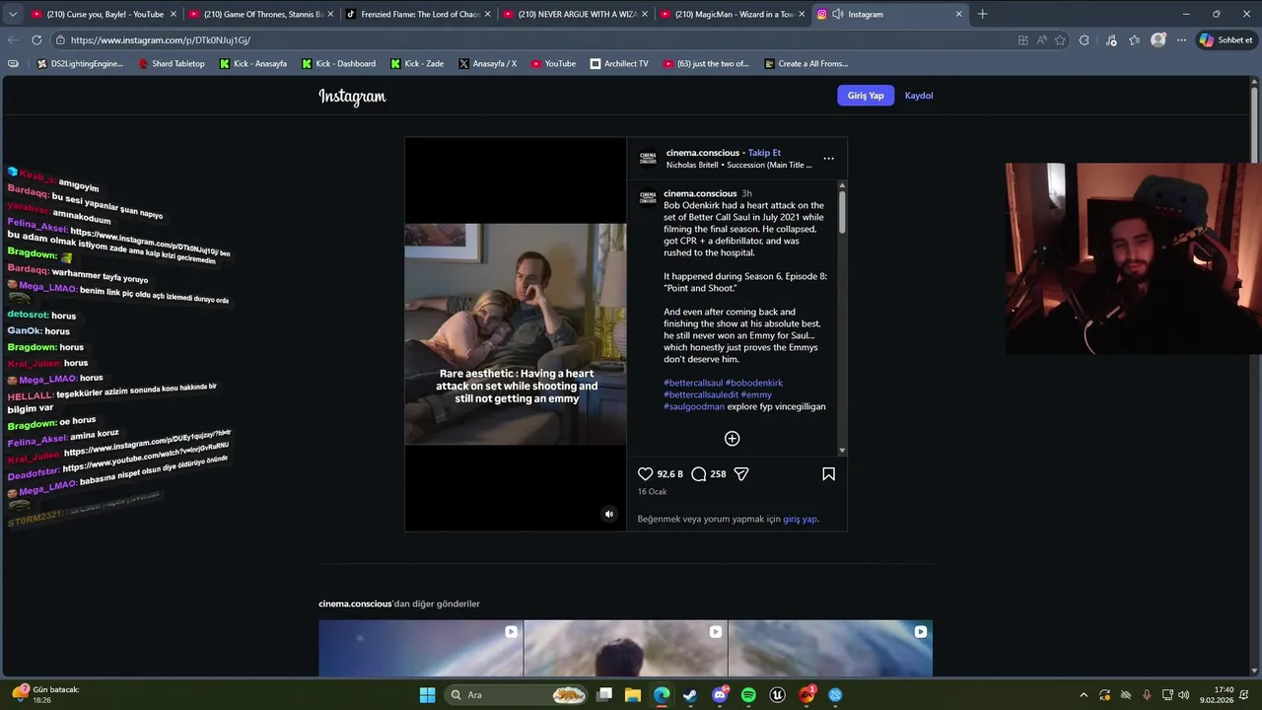The image size is (1262, 710).
Task: Switch to NEVER ARGUE WITH A WIZARD tab
Action: point(574,14)
